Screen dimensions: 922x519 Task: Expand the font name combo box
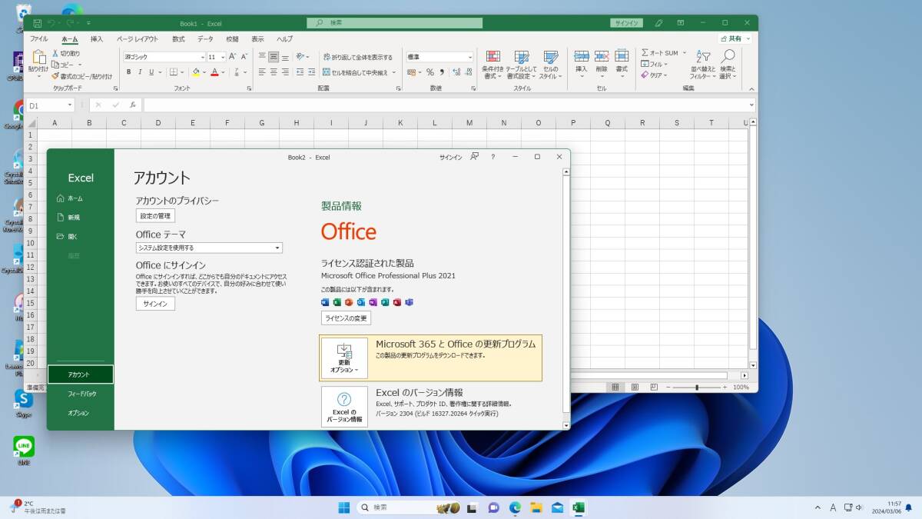[202, 57]
